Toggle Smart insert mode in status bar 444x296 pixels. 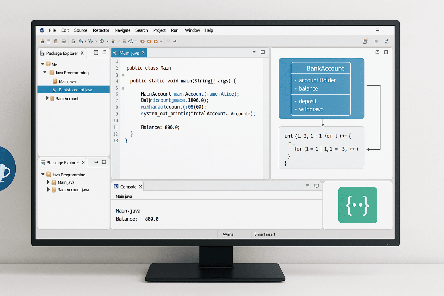[264, 234]
